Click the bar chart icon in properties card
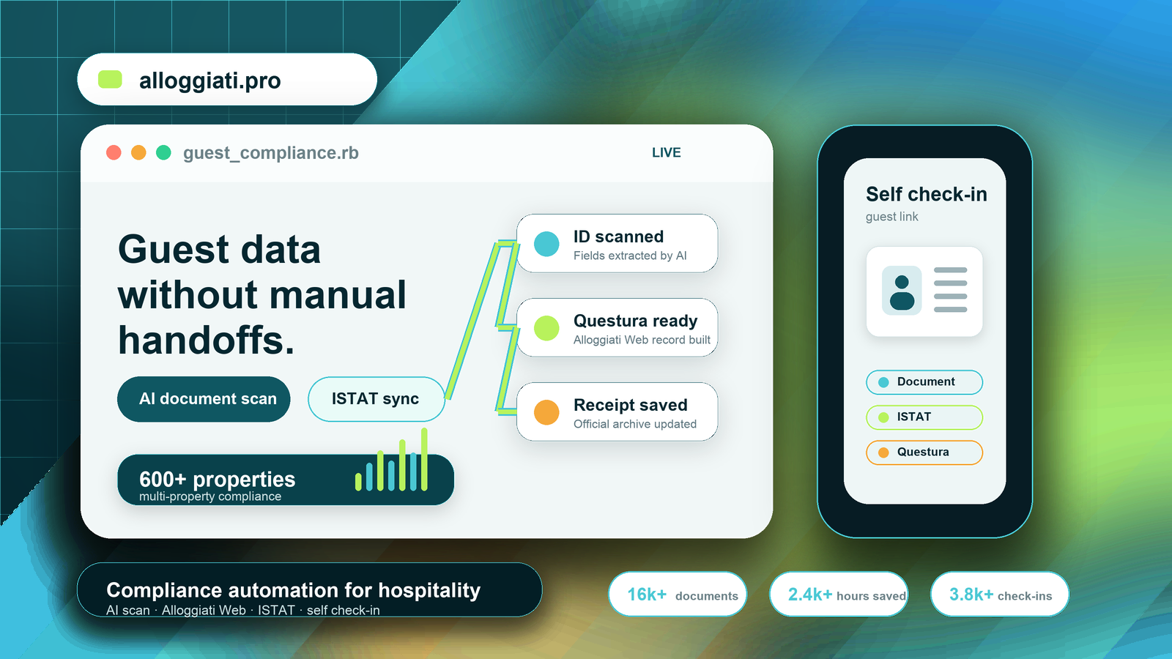The image size is (1172, 659). pos(391,460)
